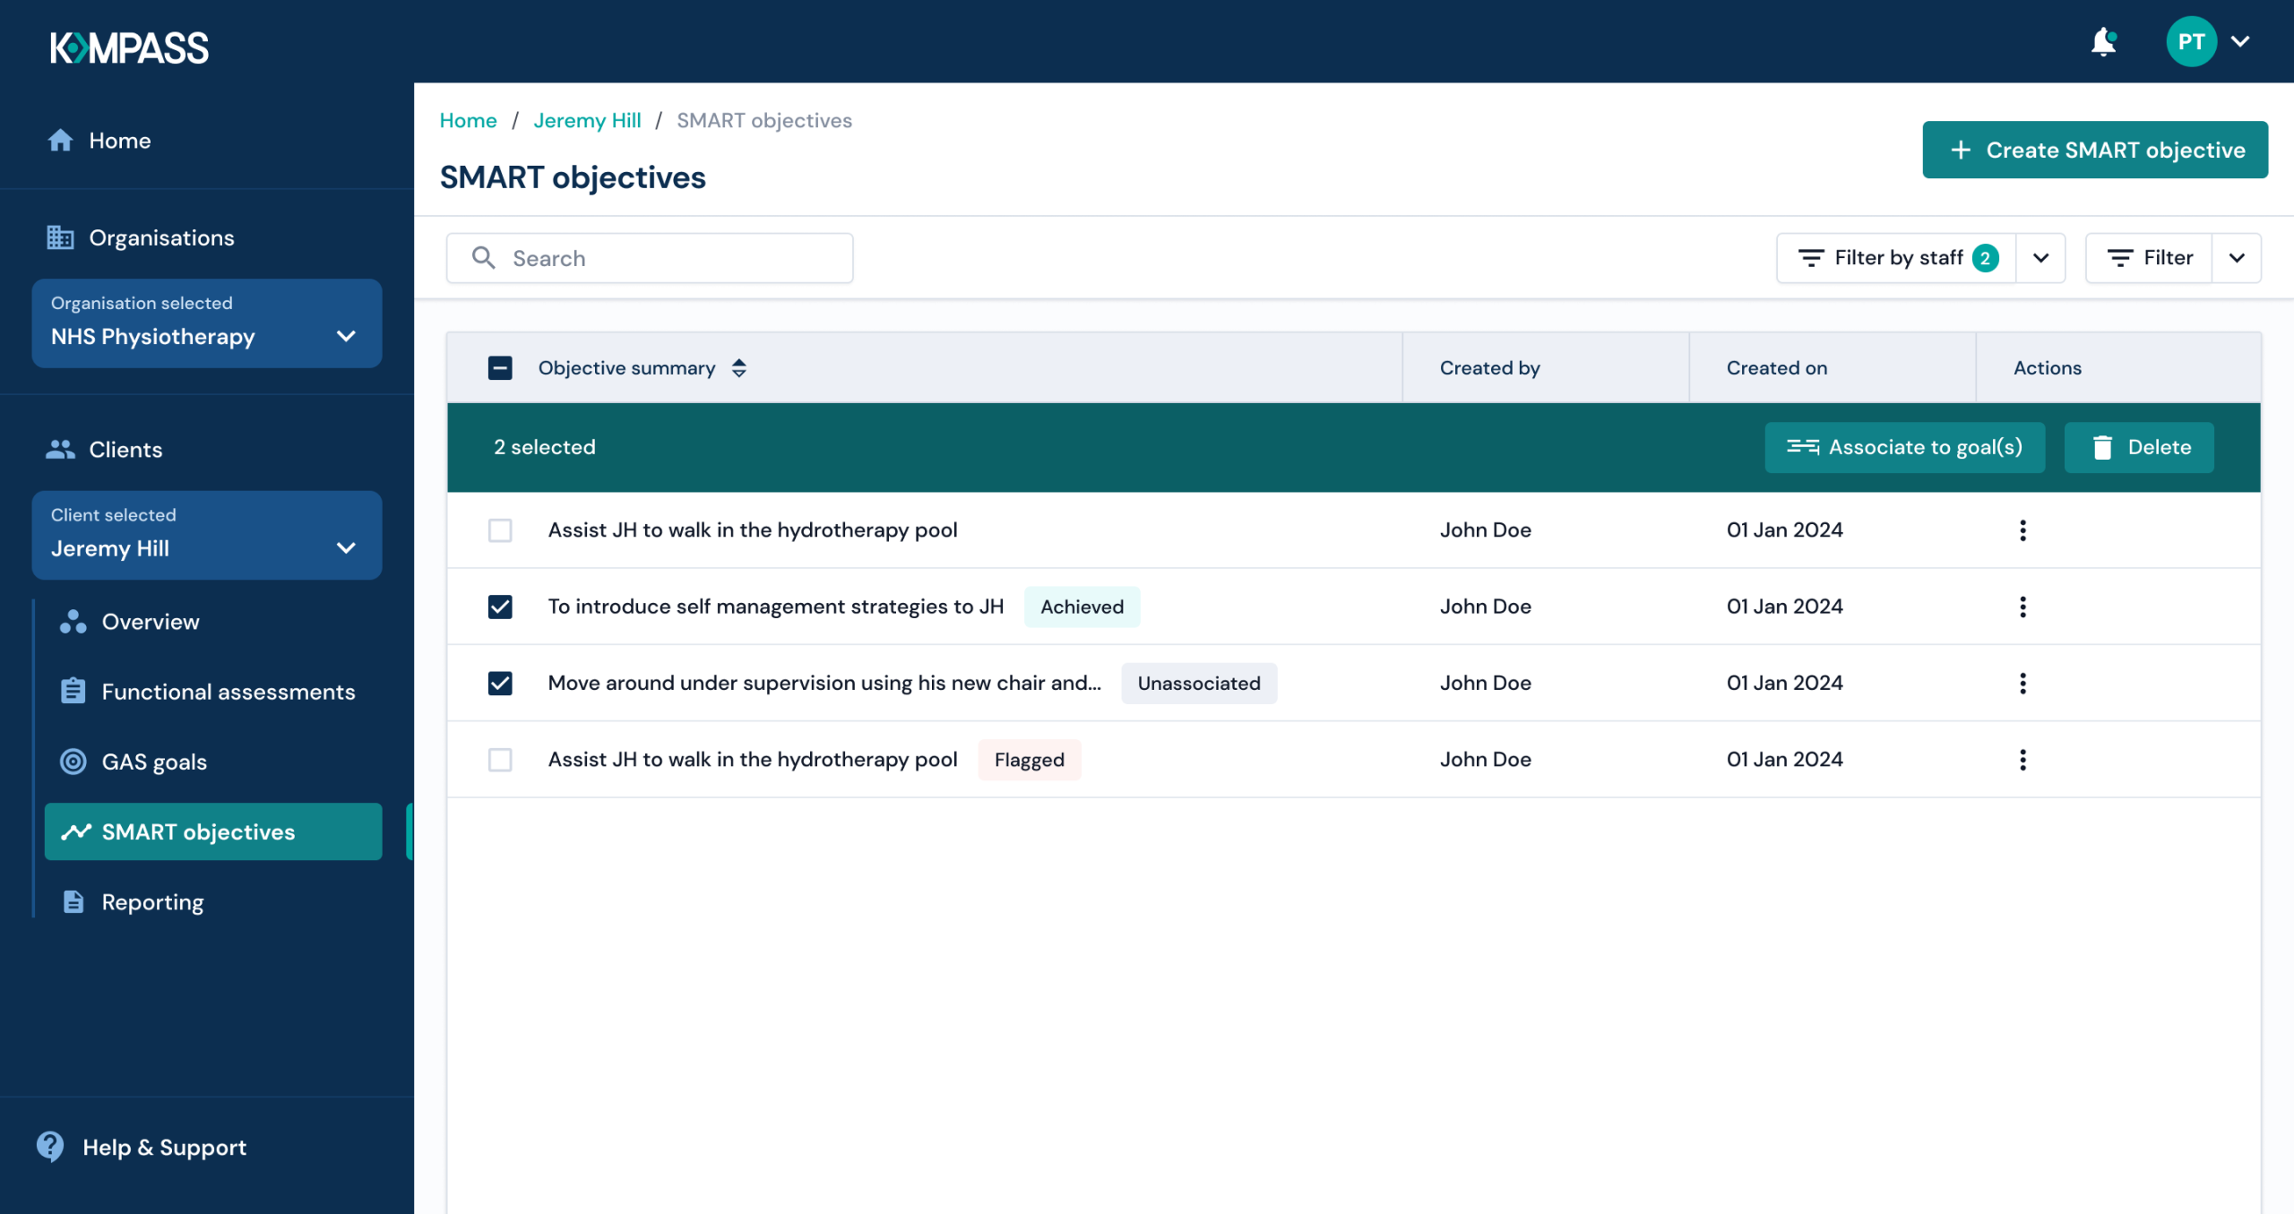
Task: Click the PT user avatar
Action: pyautogui.click(x=2191, y=42)
